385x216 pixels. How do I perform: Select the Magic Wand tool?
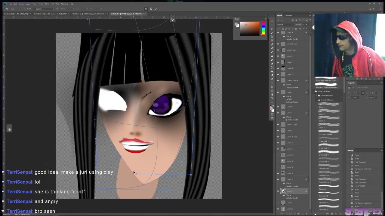click(x=272, y=33)
